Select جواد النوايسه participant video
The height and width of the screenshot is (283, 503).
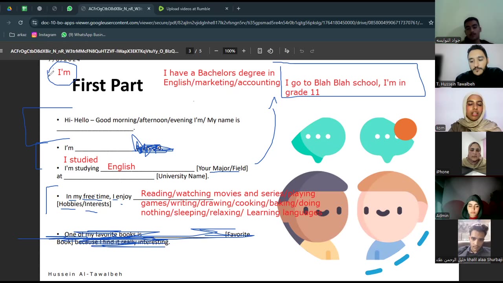[x=469, y=22]
